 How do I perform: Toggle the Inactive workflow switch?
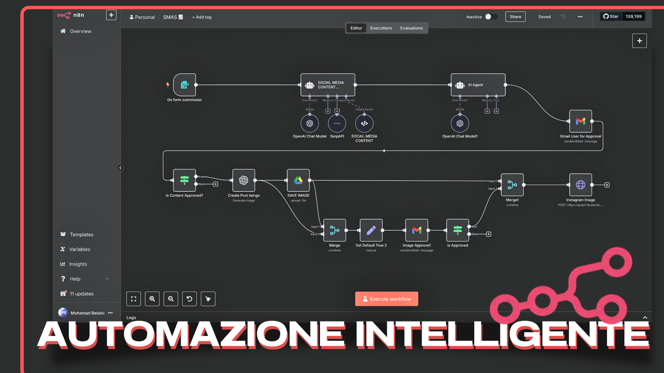coord(491,17)
